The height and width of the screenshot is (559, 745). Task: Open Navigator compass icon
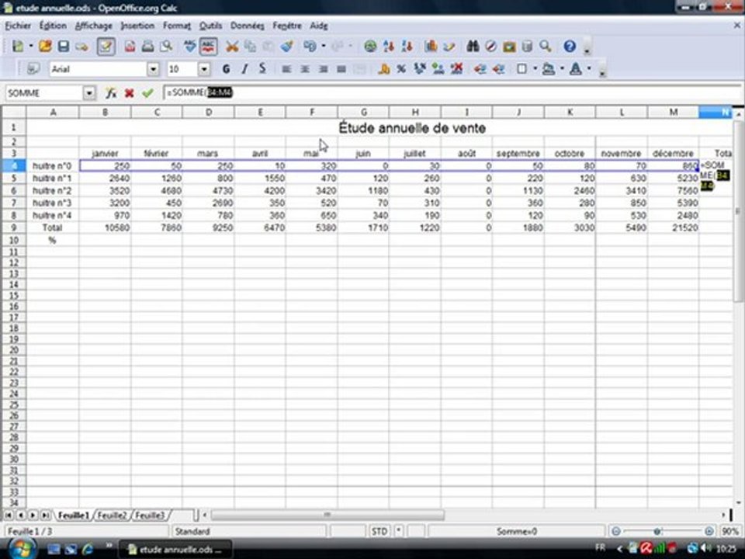tap(490, 46)
